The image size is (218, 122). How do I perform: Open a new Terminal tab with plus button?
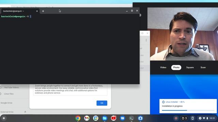point(43,11)
